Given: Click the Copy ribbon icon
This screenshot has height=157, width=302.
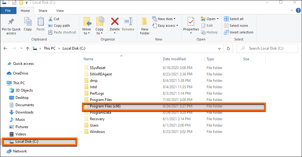Looking at the screenshot, I should (x=28, y=21).
